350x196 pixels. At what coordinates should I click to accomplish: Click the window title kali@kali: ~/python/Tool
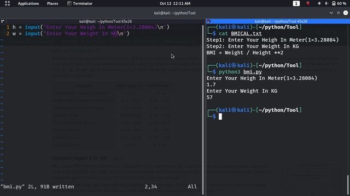[x=175, y=13]
